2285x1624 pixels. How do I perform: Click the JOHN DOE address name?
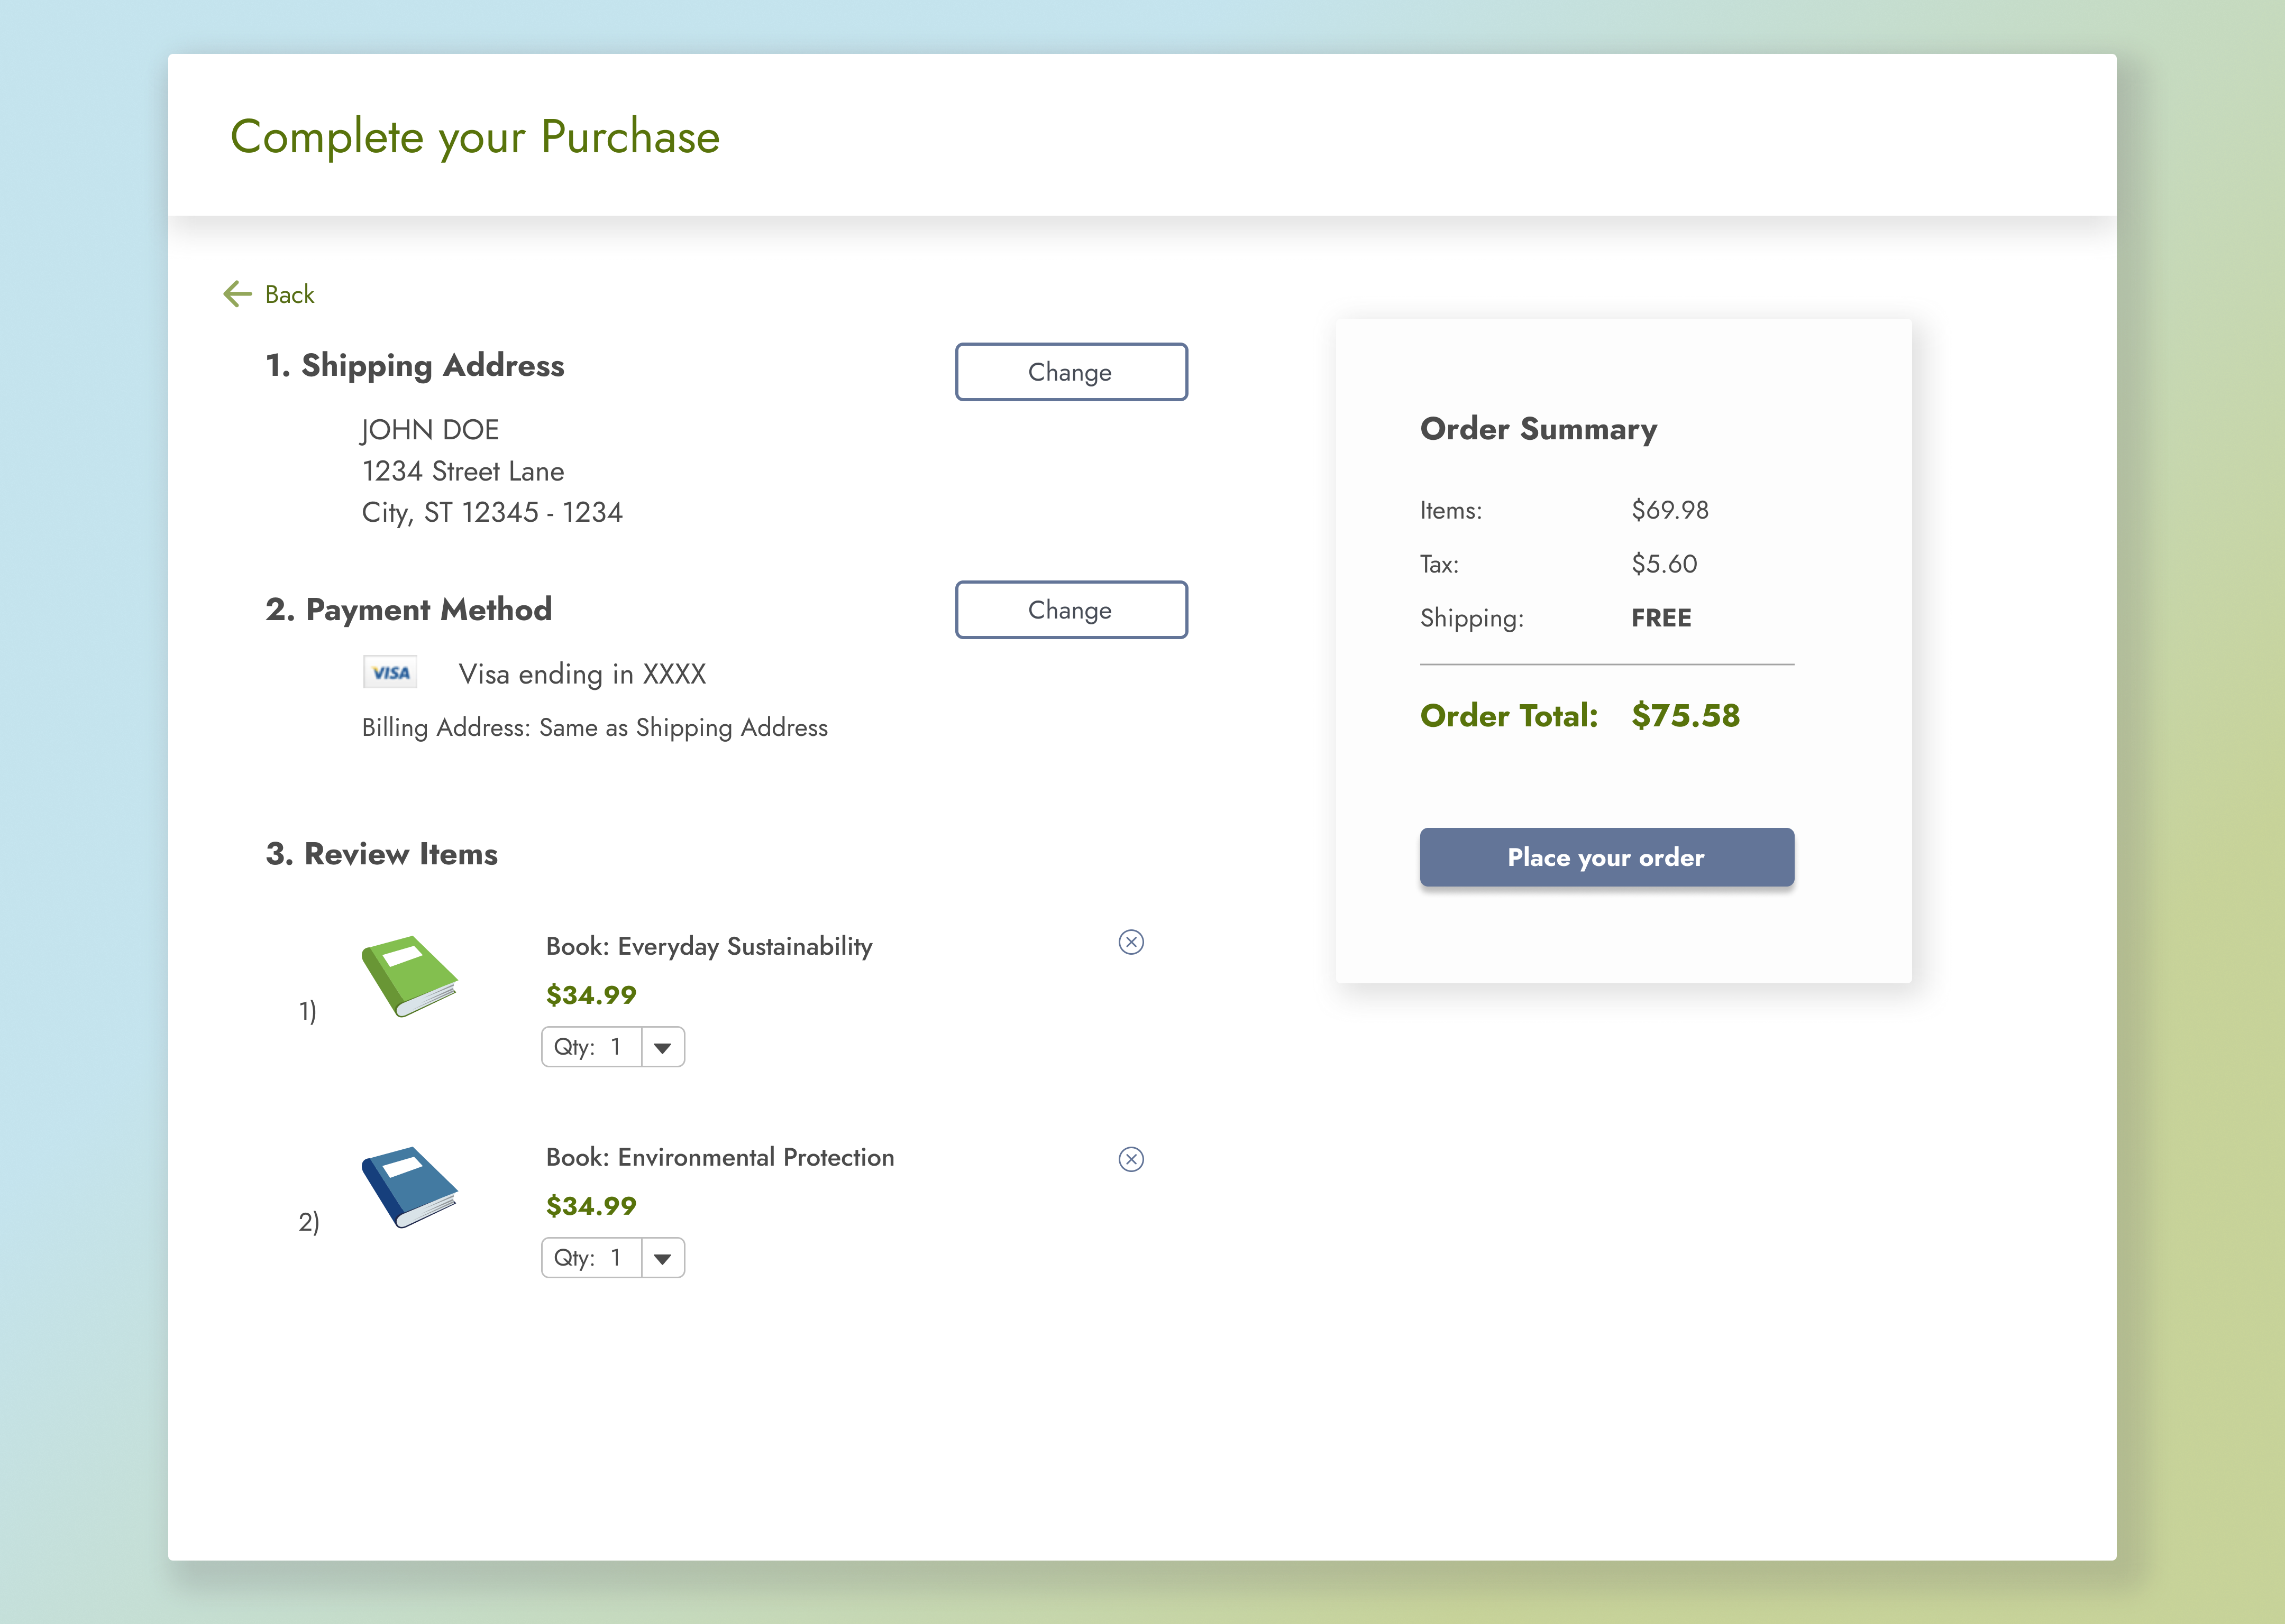click(430, 430)
